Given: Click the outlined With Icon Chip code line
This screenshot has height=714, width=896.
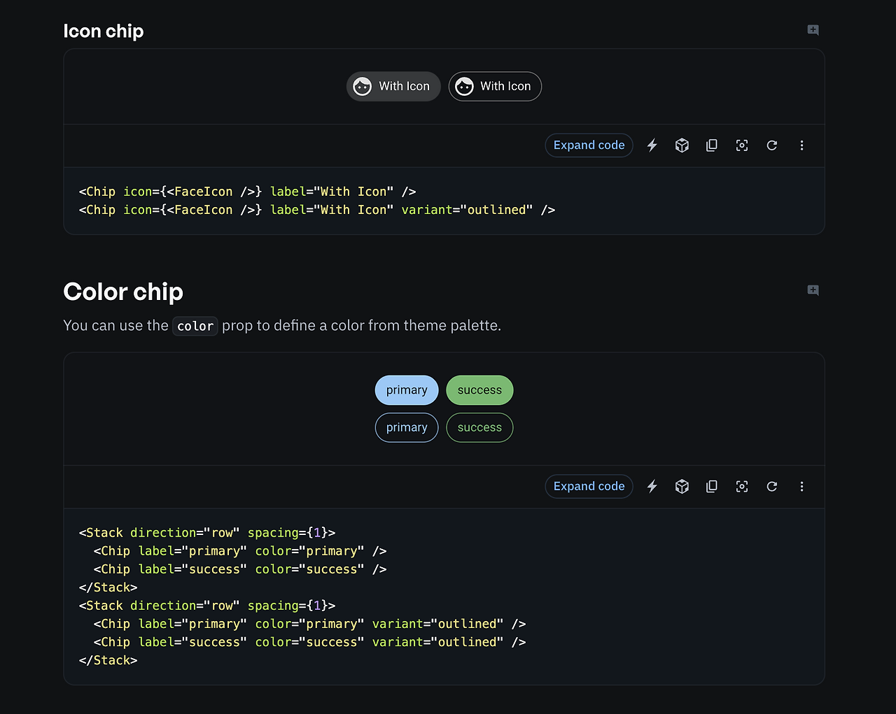Looking at the screenshot, I should 317,210.
